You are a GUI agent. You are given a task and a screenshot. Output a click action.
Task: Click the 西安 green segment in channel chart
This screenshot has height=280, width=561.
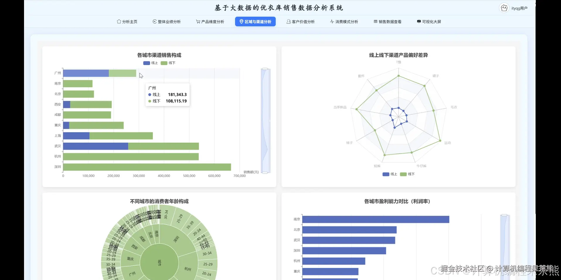(x=91, y=104)
